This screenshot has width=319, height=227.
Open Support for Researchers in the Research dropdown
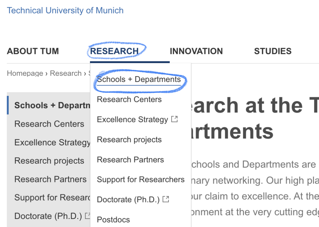click(140, 179)
